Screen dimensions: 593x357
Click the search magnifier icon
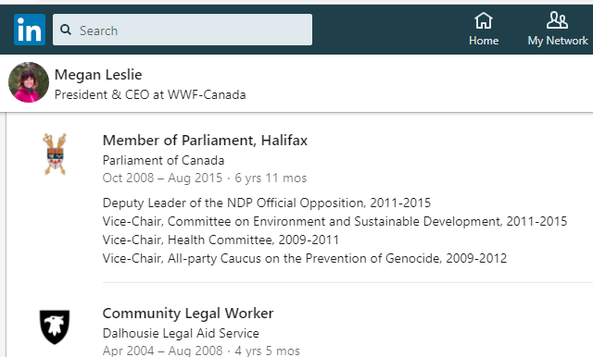click(66, 30)
